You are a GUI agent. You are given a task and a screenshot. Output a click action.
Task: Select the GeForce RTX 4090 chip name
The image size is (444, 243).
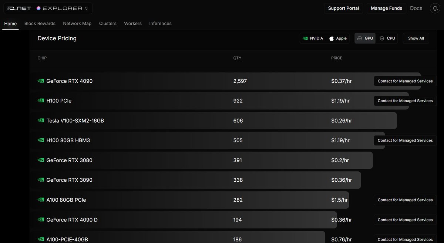[x=70, y=81]
